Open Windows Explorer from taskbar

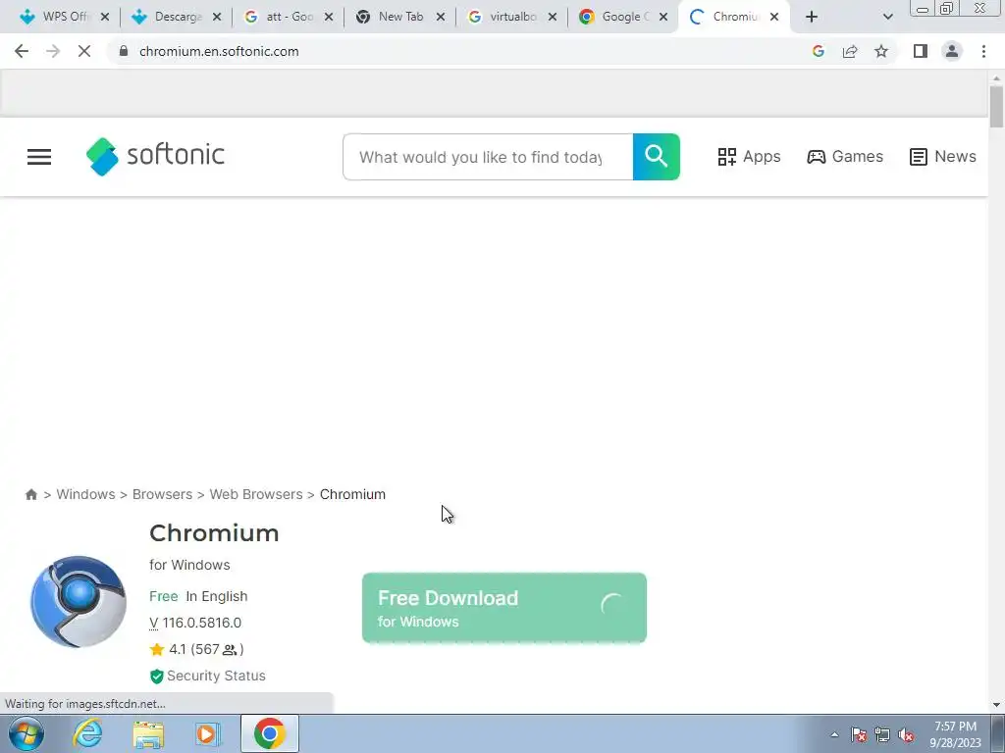tap(148, 733)
